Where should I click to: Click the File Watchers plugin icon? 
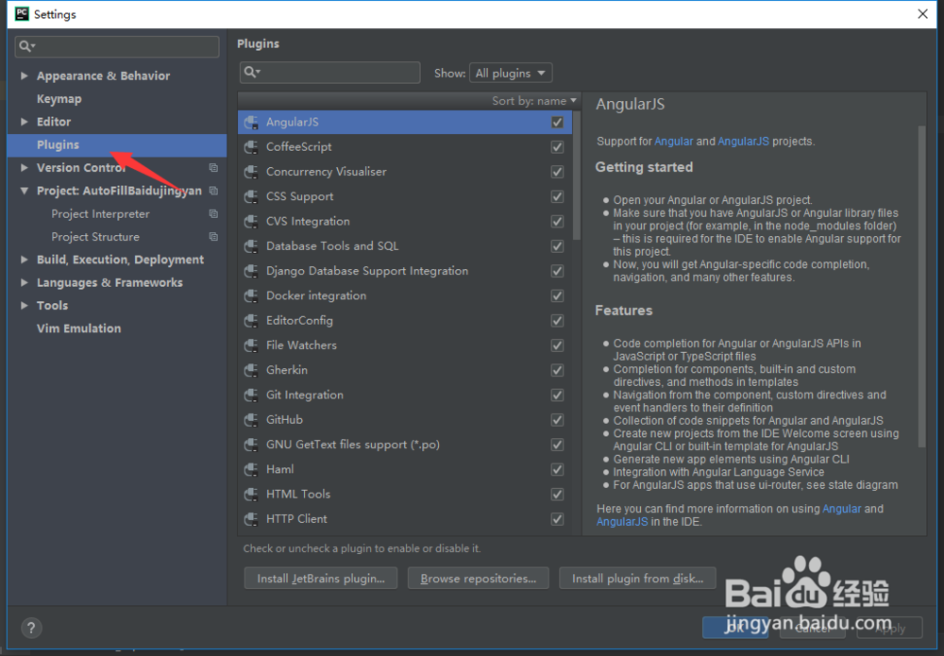[251, 345]
